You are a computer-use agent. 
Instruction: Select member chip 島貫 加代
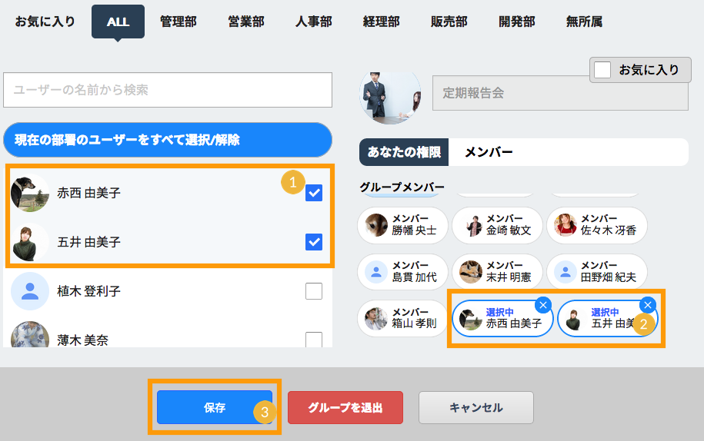402,272
